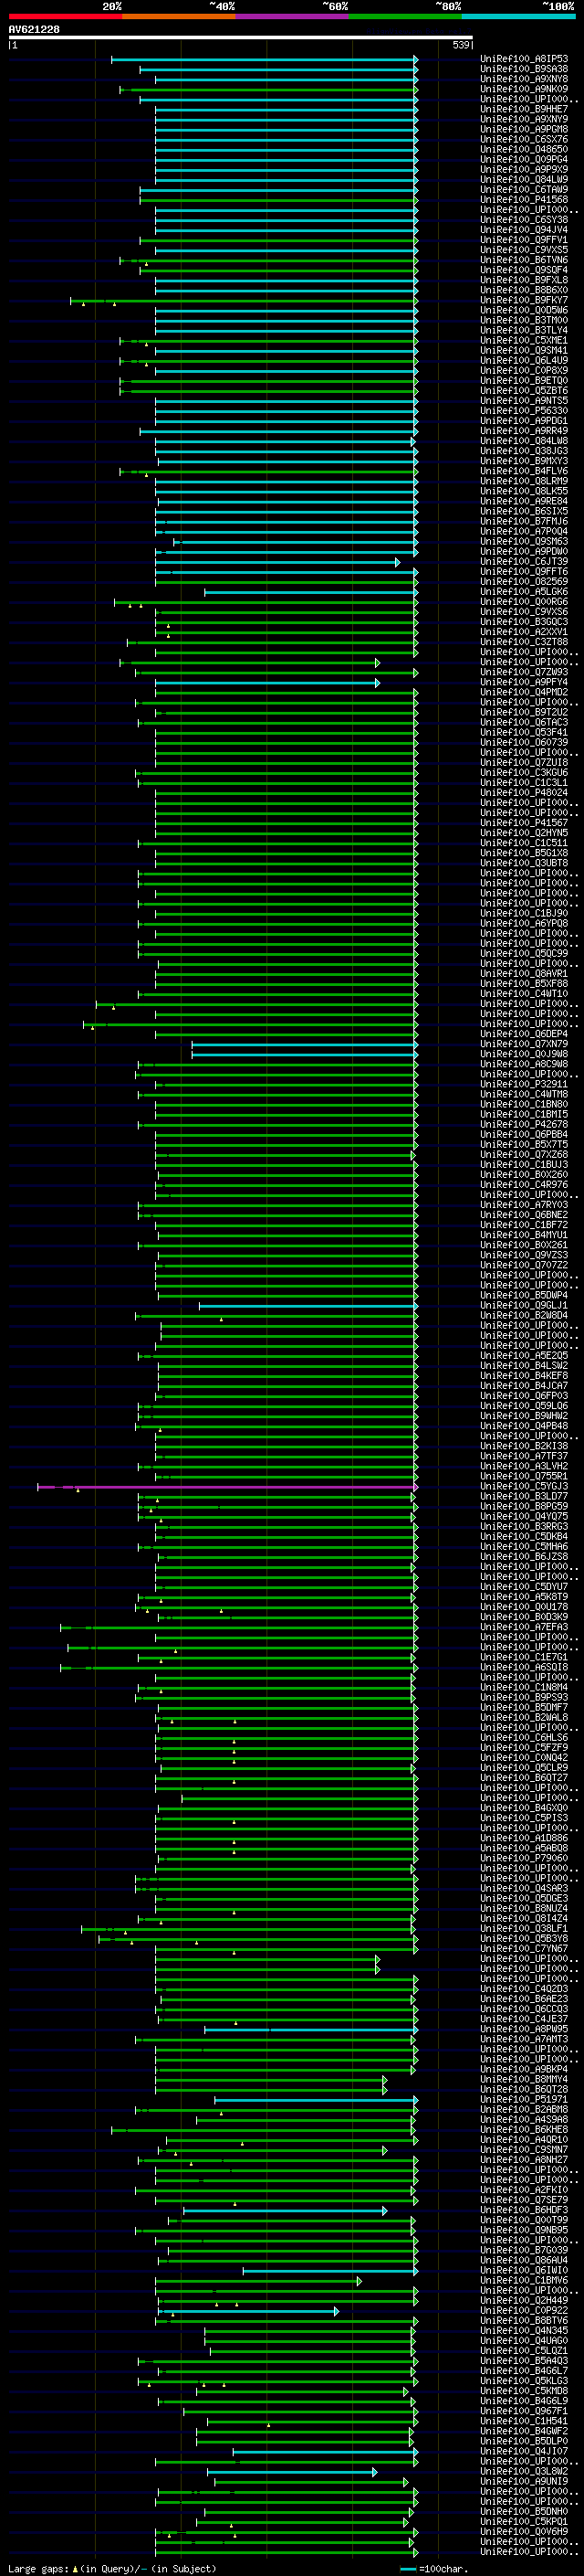This screenshot has width=584, height=2576.
Task: Click hit label UniRef100_A5LGK6
Action: pyautogui.click(x=524, y=592)
